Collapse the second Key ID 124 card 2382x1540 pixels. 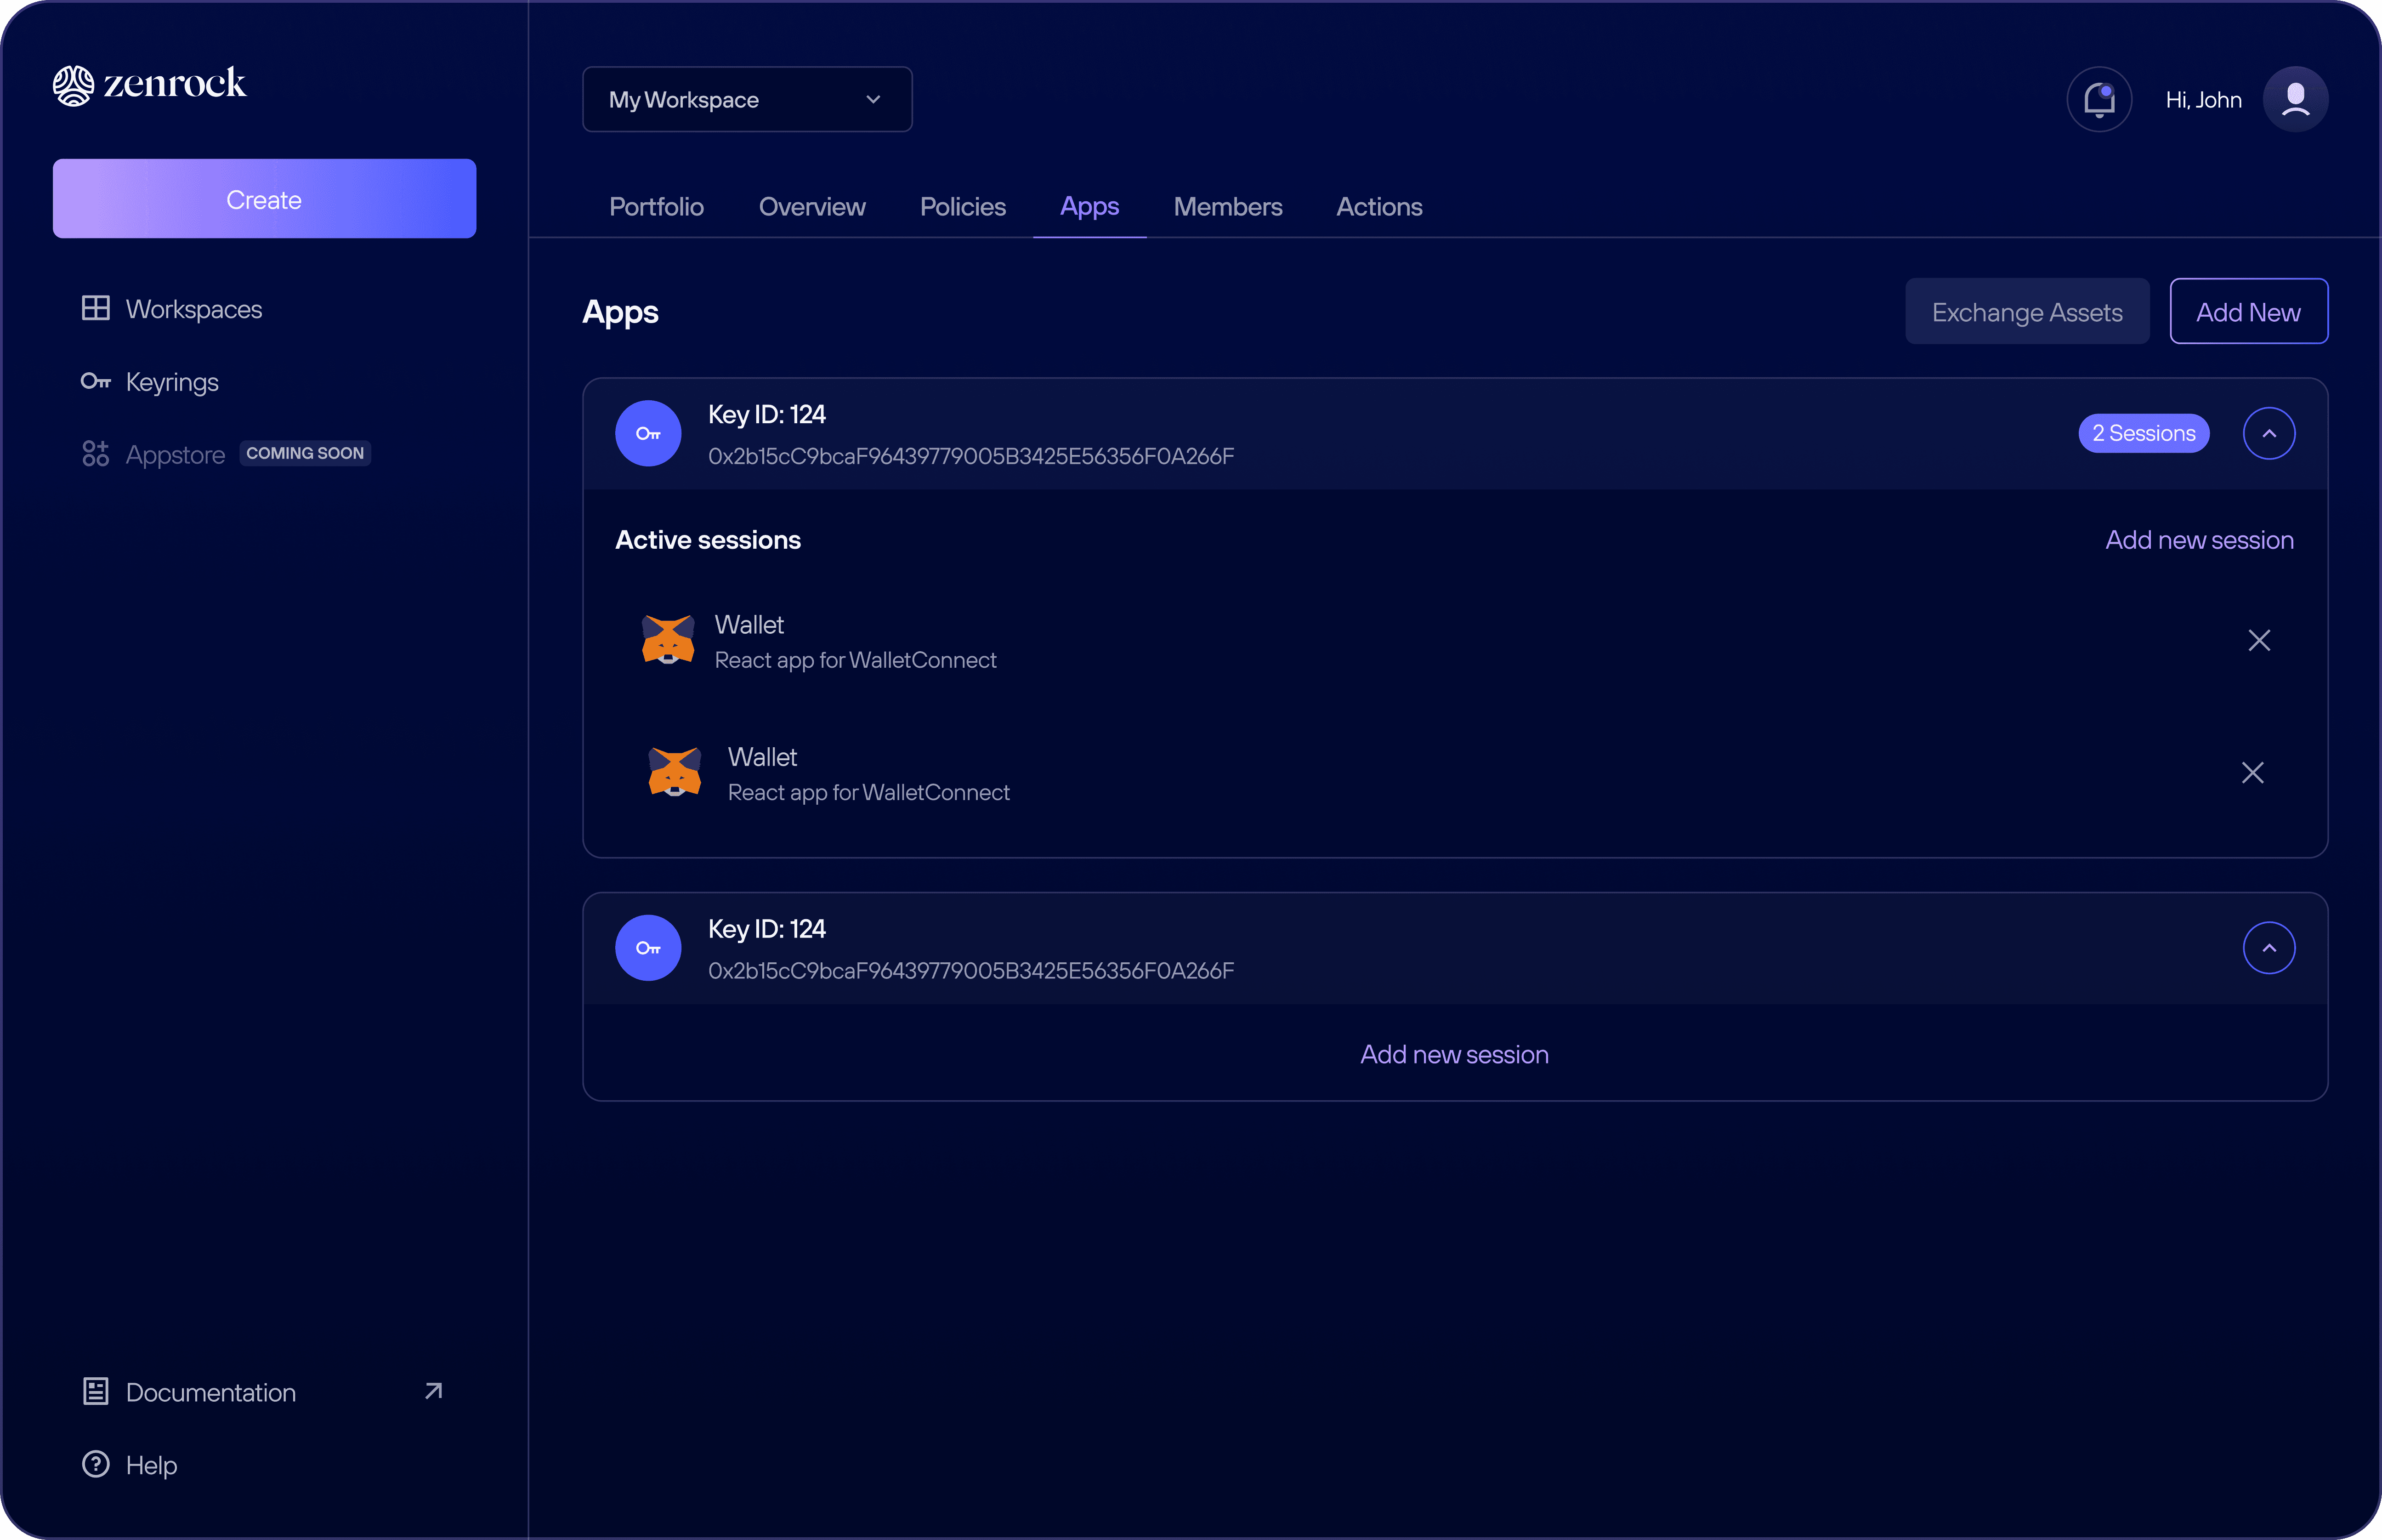(x=2269, y=948)
